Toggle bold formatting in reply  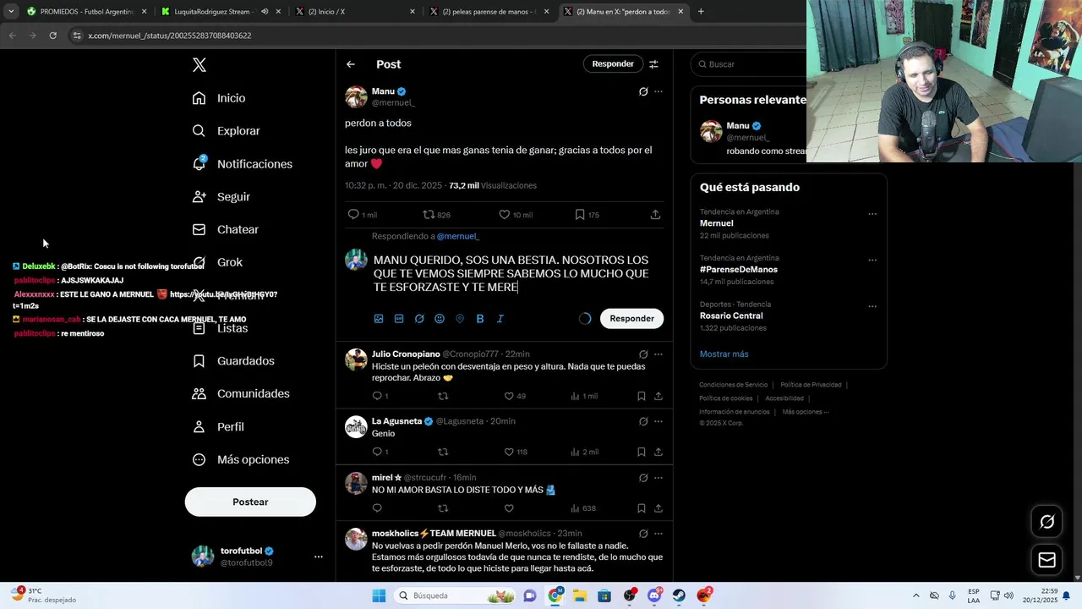tap(480, 319)
